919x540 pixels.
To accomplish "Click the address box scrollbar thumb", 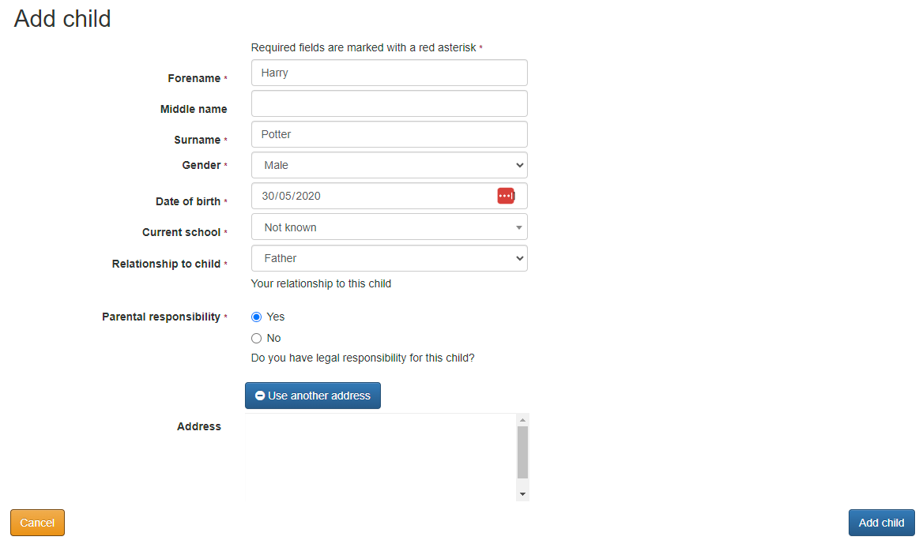I will click(523, 452).
